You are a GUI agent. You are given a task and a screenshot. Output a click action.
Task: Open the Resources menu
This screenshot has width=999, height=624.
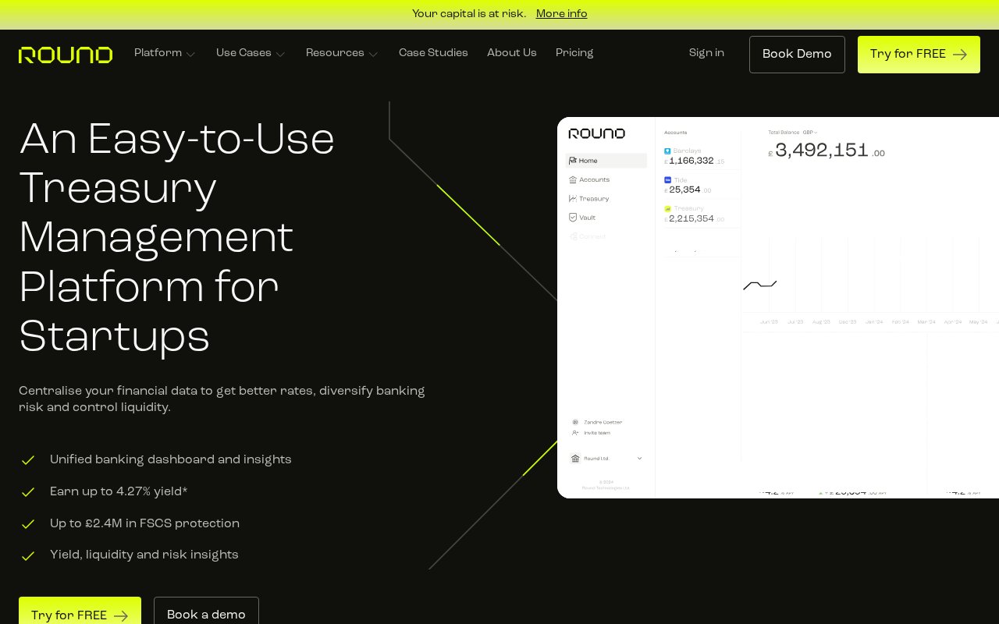tap(342, 53)
